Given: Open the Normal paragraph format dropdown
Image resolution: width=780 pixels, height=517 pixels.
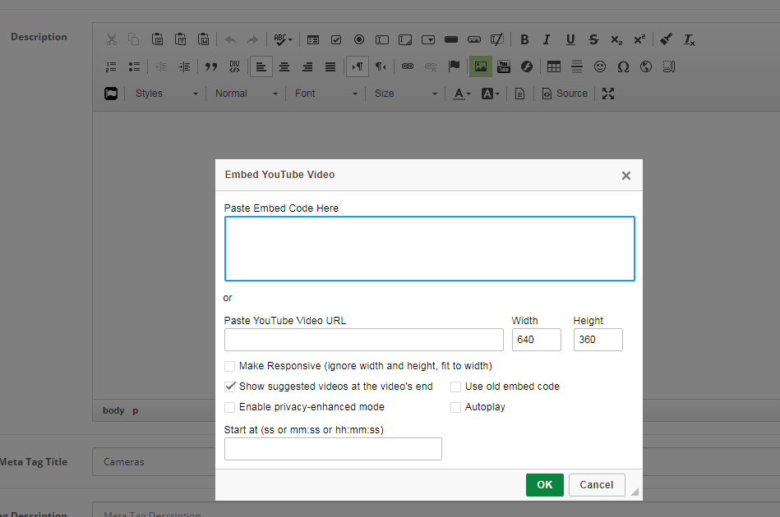Looking at the screenshot, I should [246, 94].
